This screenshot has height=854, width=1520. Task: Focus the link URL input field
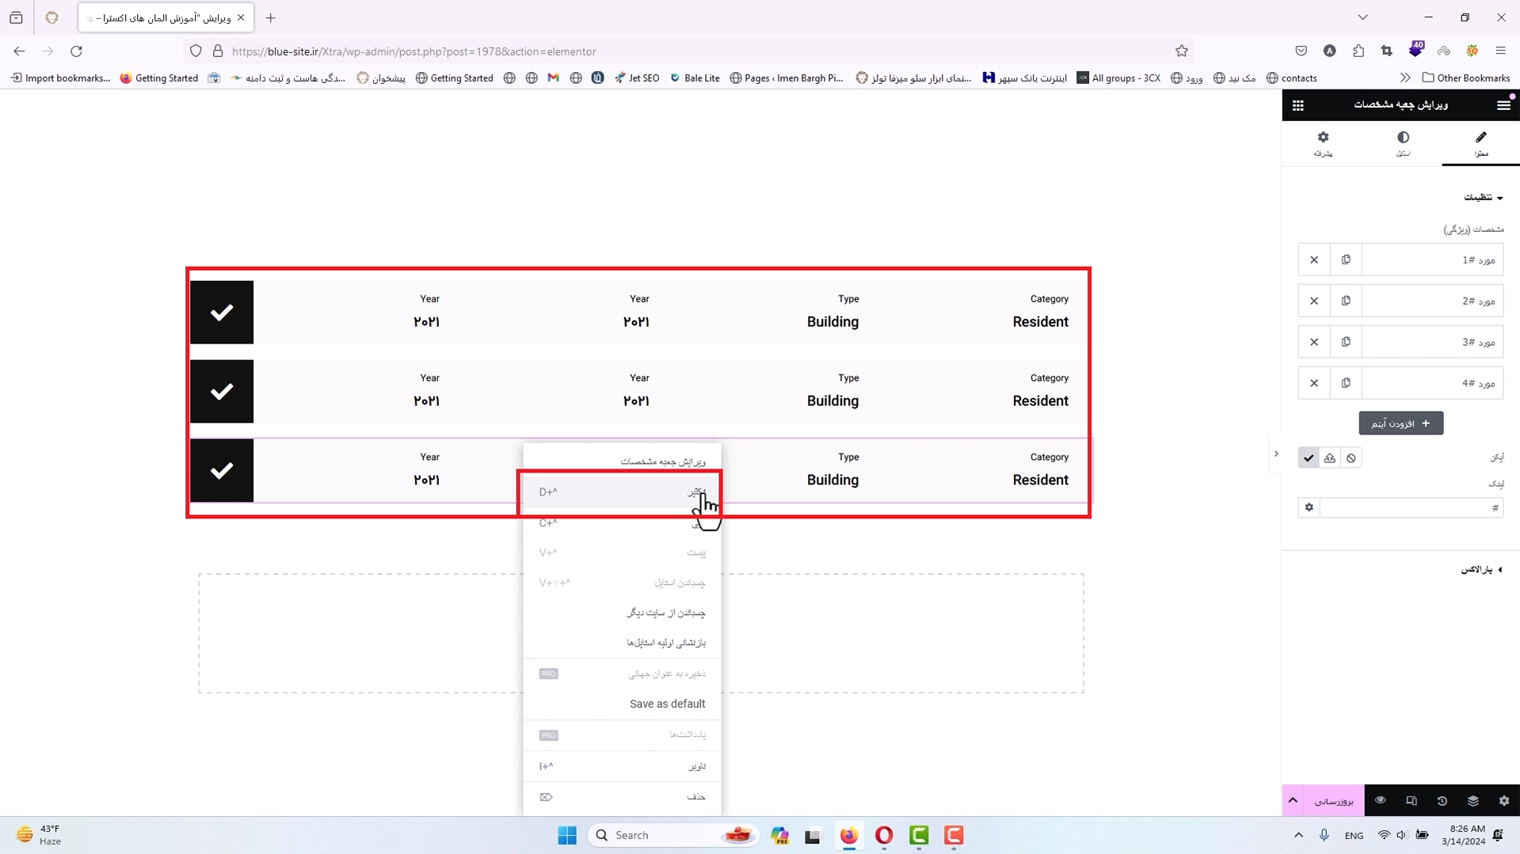1411,507
